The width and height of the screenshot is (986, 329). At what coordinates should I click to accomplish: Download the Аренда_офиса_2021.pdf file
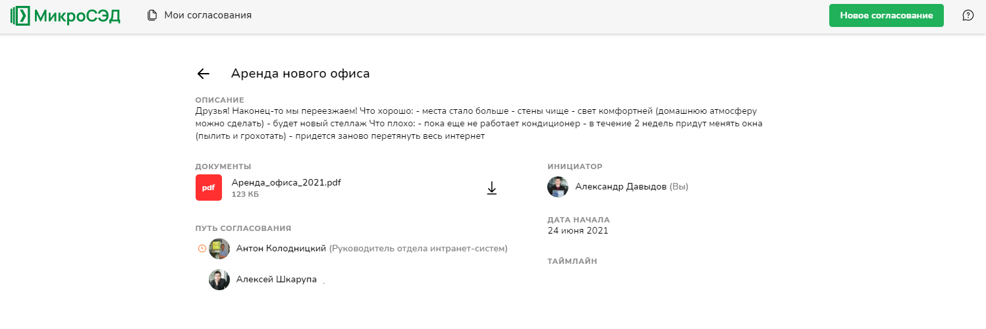click(491, 188)
